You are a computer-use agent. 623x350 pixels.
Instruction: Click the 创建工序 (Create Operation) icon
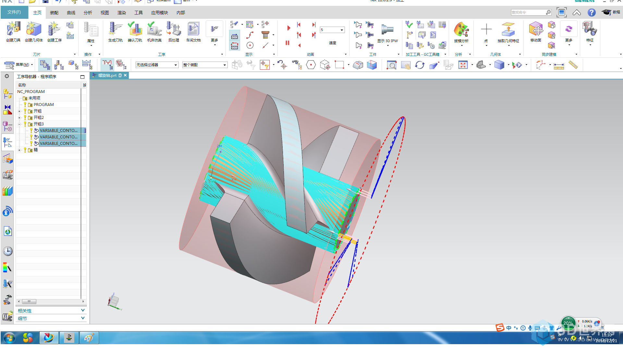54,32
